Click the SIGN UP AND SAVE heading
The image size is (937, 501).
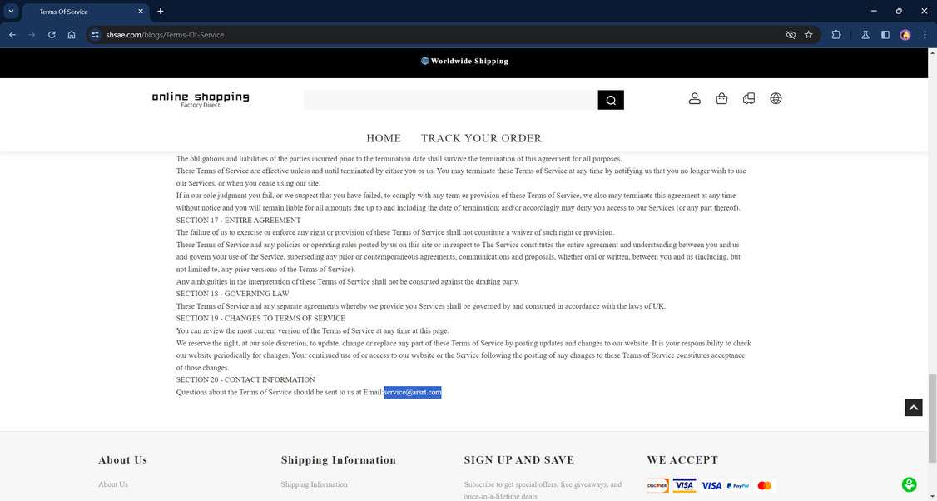(x=518, y=459)
